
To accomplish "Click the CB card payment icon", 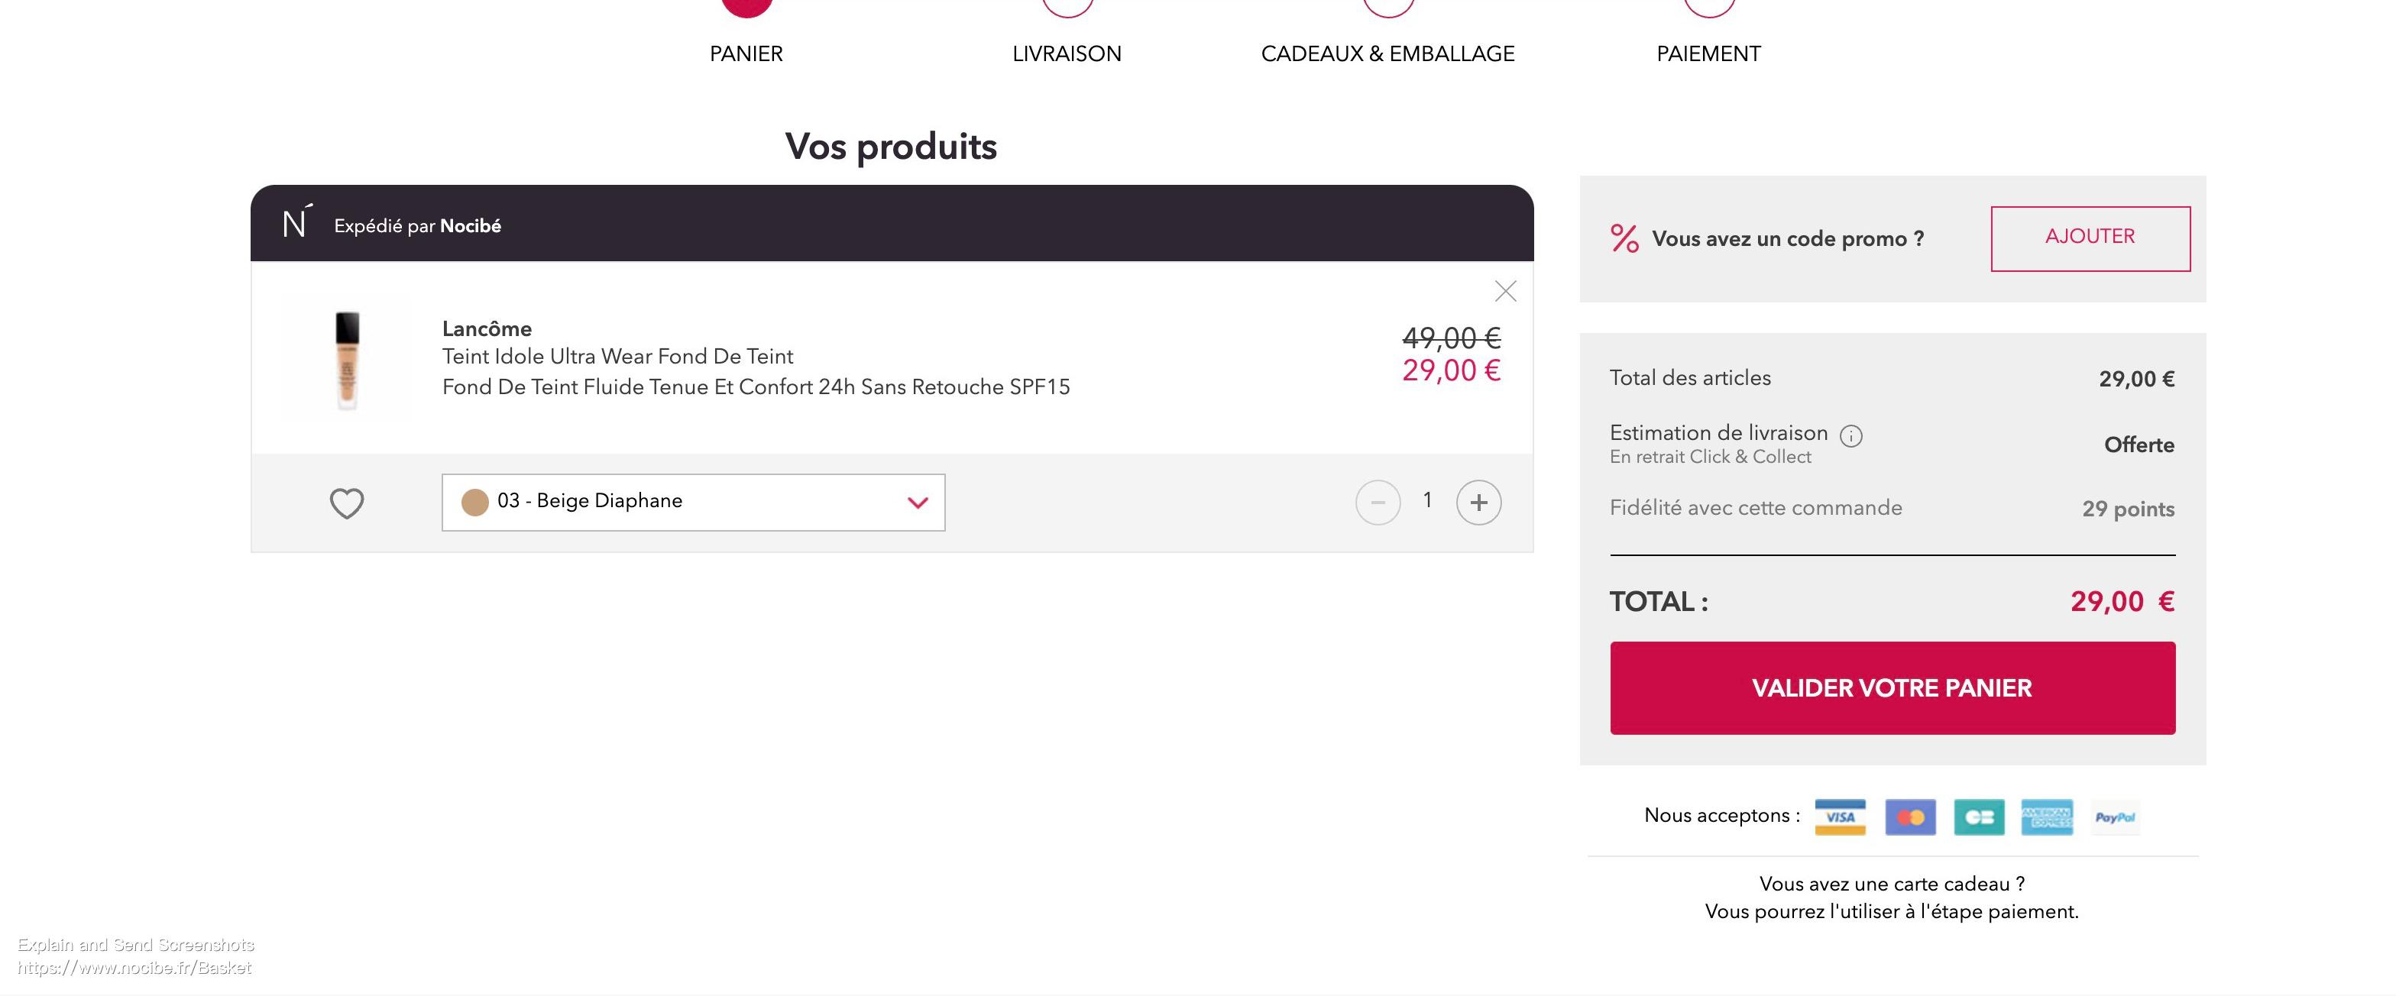I will click(x=1980, y=817).
